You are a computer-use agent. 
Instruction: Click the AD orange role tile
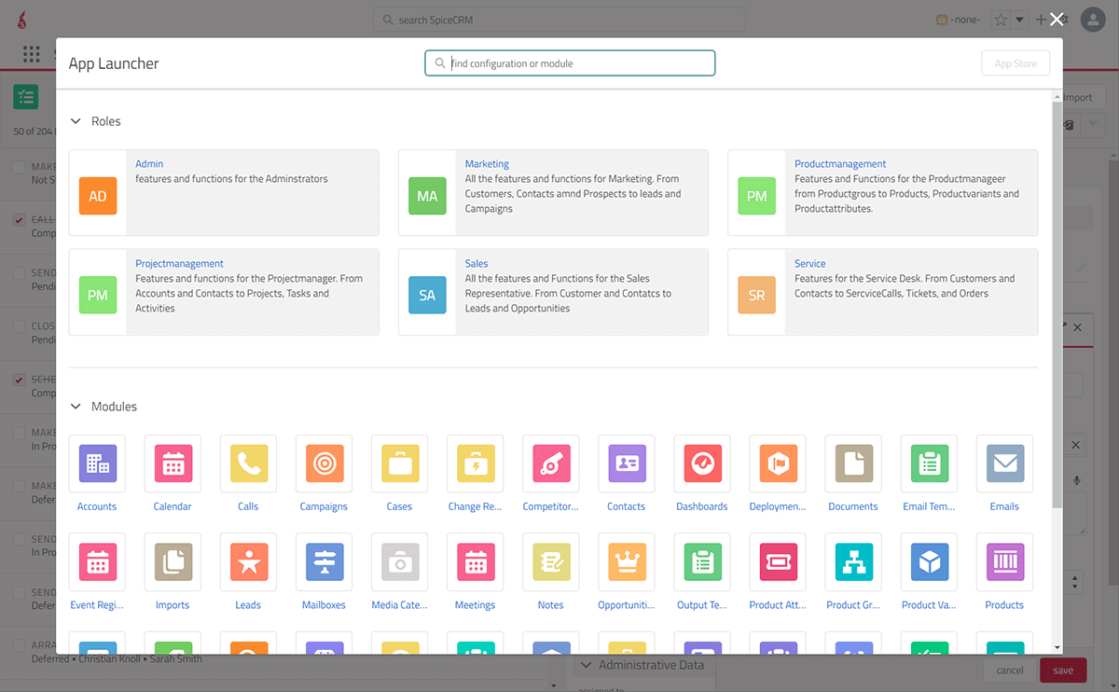tap(98, 196)
